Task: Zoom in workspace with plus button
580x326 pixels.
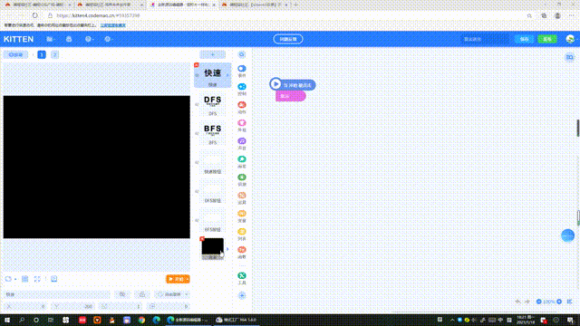Action: pyautogui.click(x=559, y=302)
